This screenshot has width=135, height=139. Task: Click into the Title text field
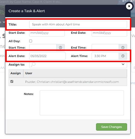click(x=78, y=24)
